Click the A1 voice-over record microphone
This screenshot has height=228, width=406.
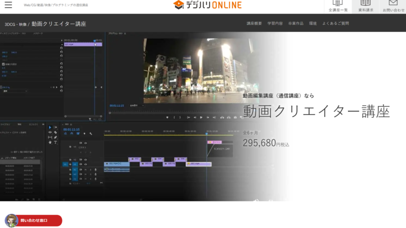(x=95, y=170)
